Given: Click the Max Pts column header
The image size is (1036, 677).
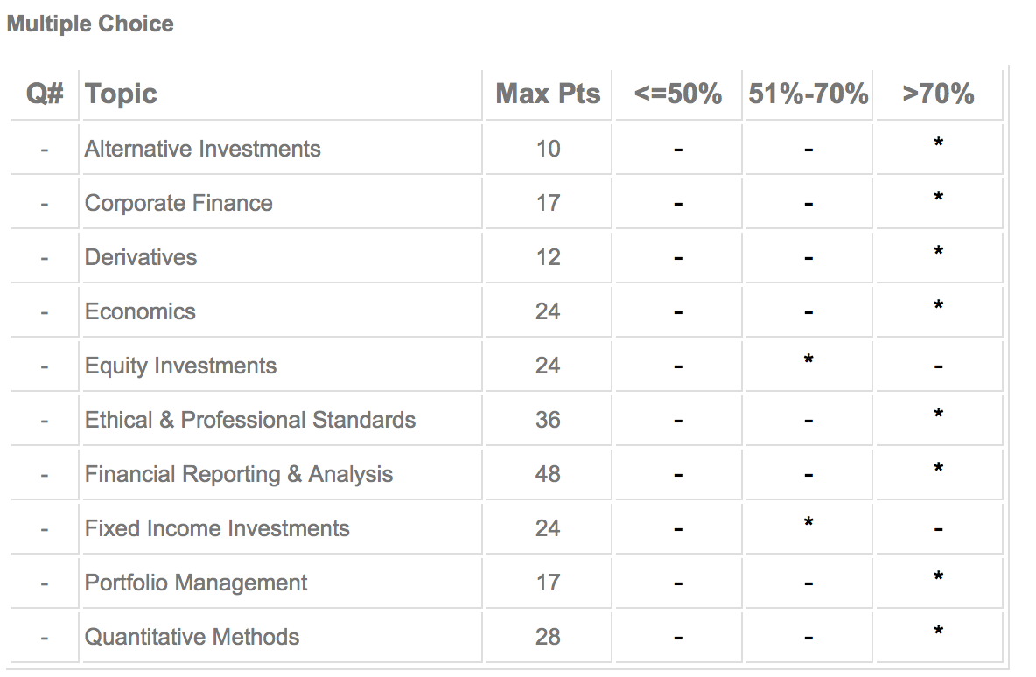Looking at the screenshot, I should coord(548,94).
